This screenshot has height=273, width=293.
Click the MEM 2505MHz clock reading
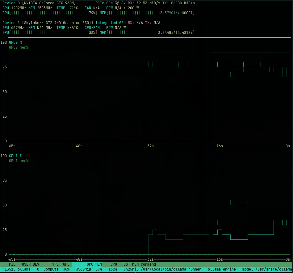point(40,8)
